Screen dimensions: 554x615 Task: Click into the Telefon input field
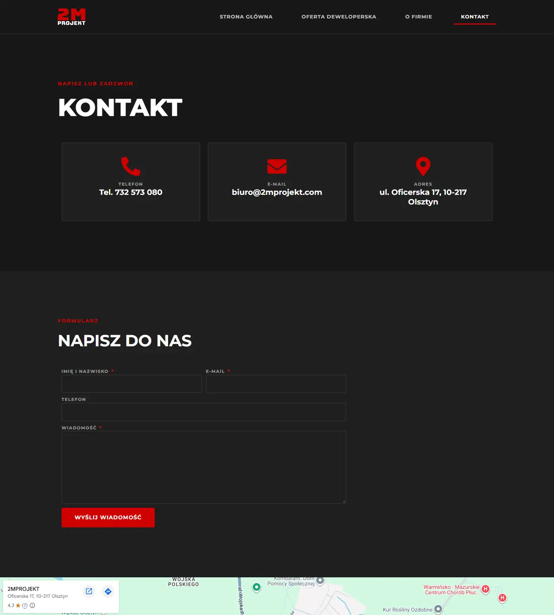click(x=204, y=412)
